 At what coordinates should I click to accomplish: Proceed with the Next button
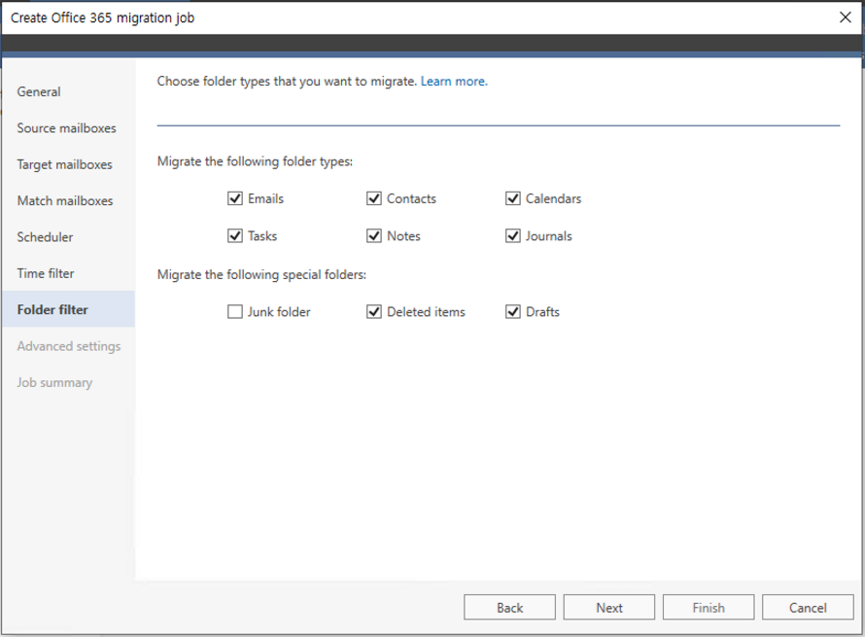point(609,607)
